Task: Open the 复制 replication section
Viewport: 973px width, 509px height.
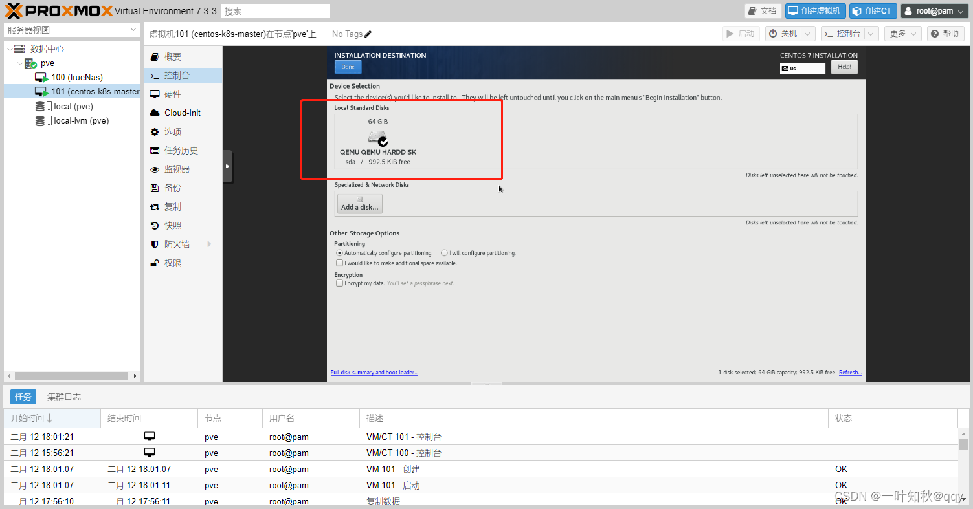Action: point(183,207)
